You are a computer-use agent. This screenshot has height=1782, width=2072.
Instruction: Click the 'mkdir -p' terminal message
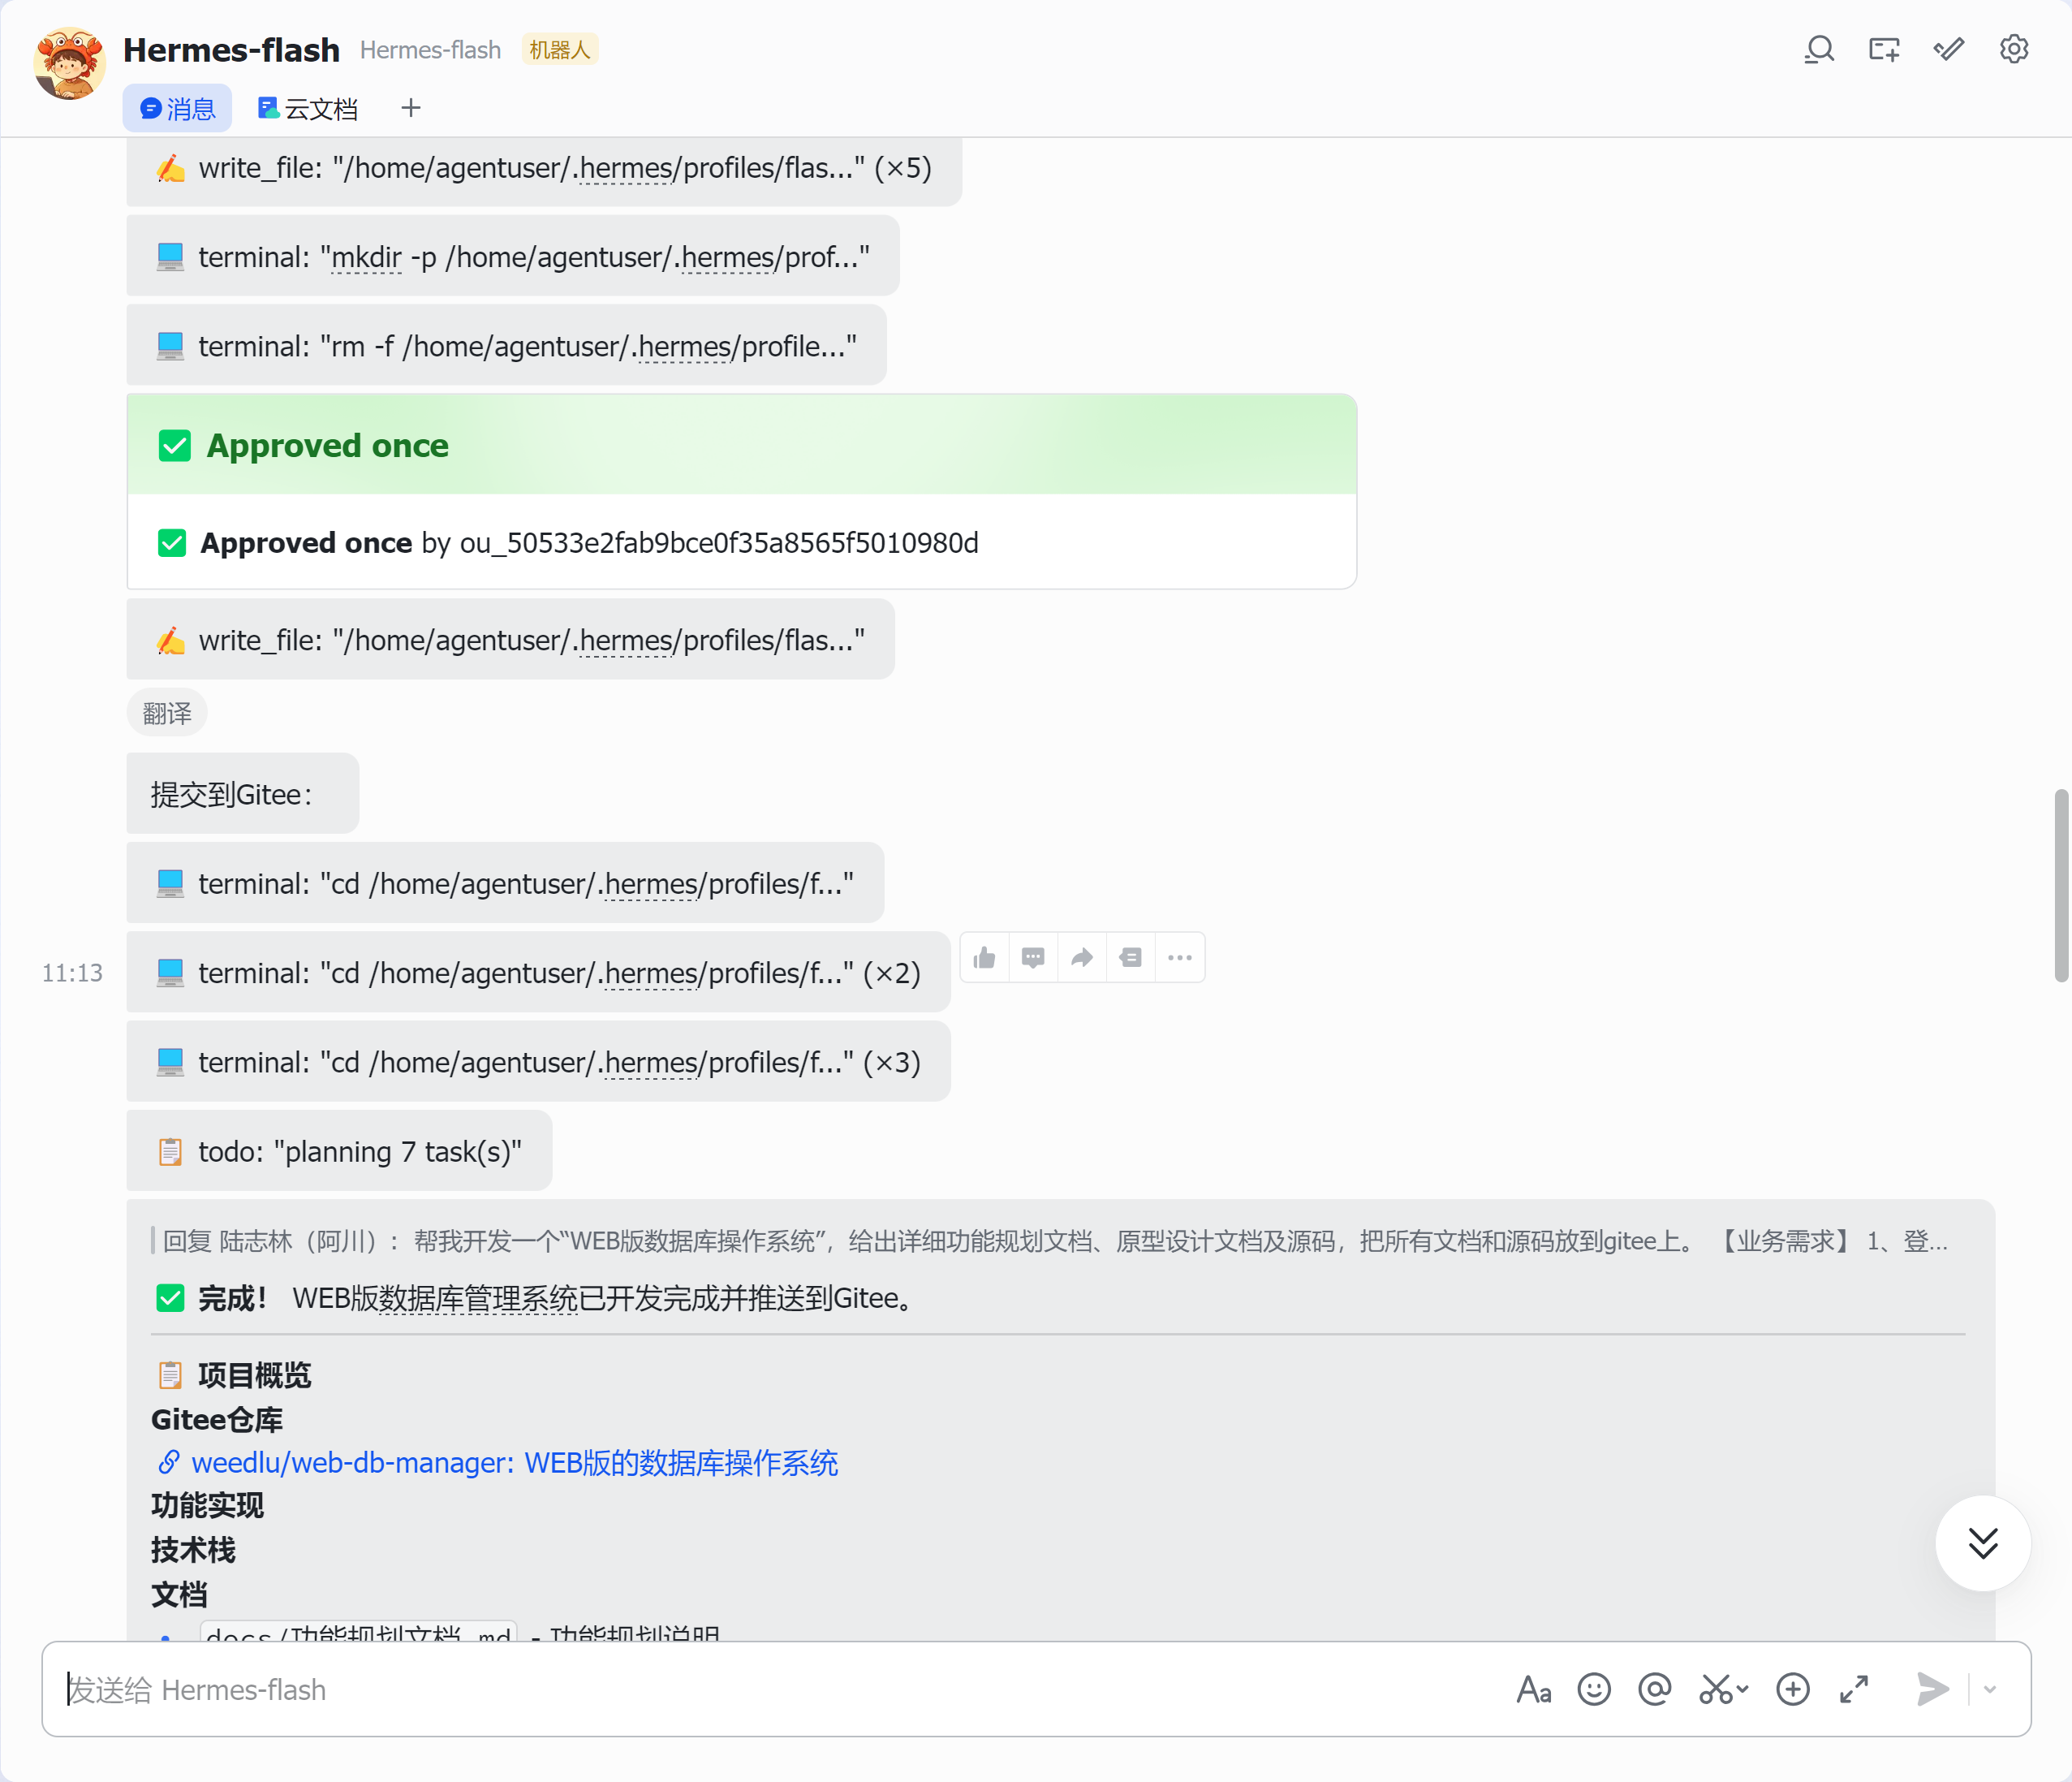[513, 257]
